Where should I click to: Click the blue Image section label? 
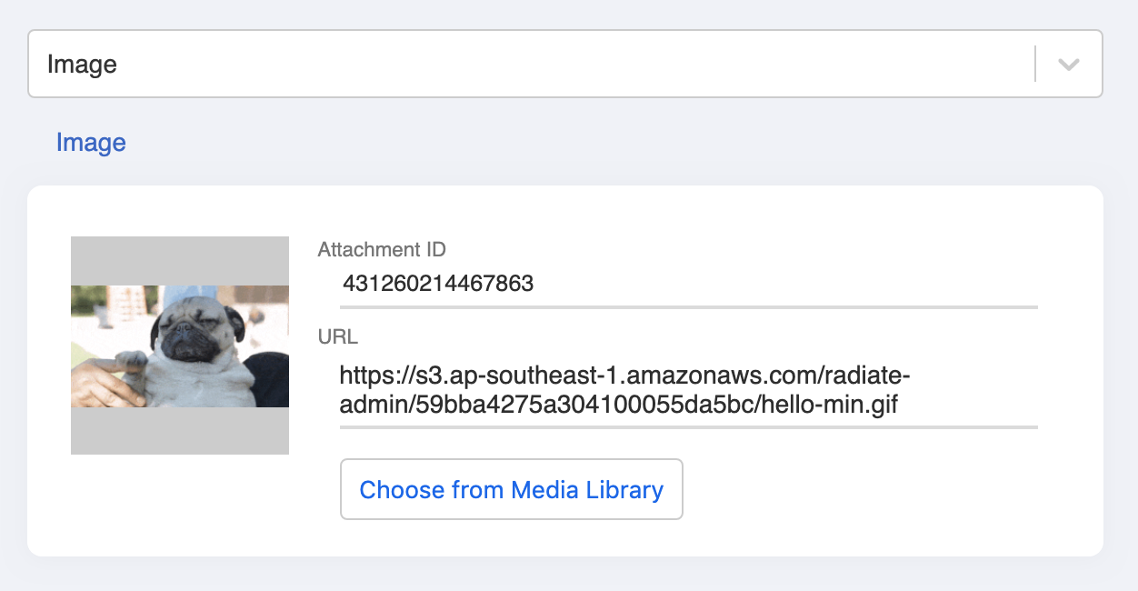coord(91,143)
